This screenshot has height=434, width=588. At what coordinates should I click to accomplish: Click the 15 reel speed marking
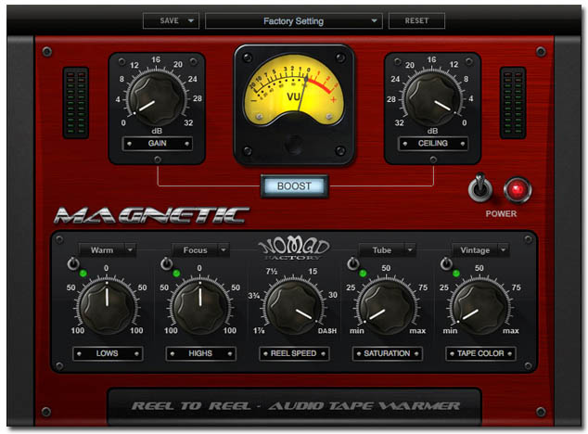pos(313,271)
